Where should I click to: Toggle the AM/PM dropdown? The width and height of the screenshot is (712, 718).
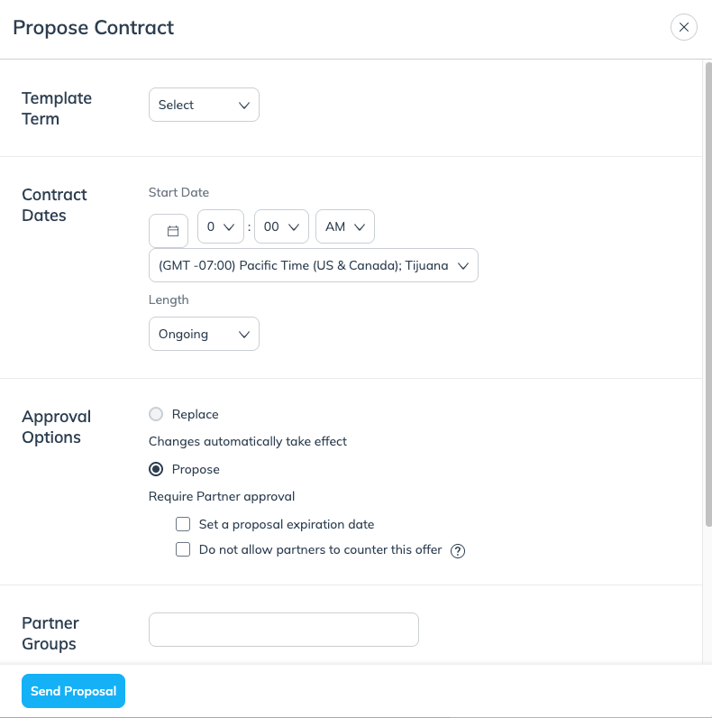pyautogui.click(x=344, y=227)
